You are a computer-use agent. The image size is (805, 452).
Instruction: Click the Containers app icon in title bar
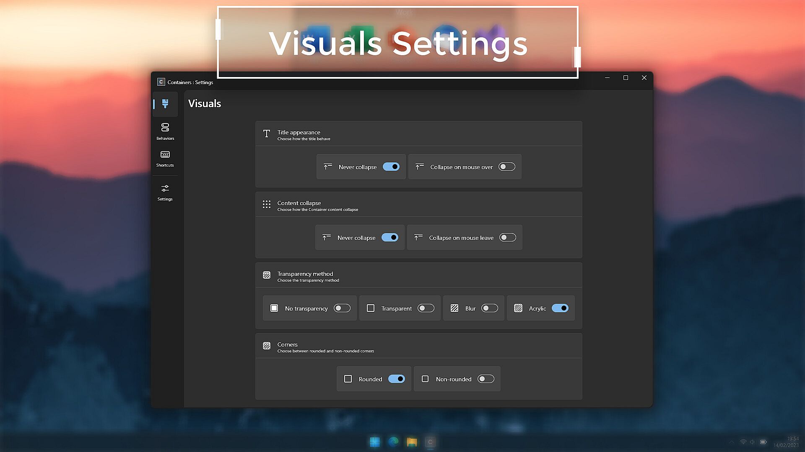(x=161, y=82)
